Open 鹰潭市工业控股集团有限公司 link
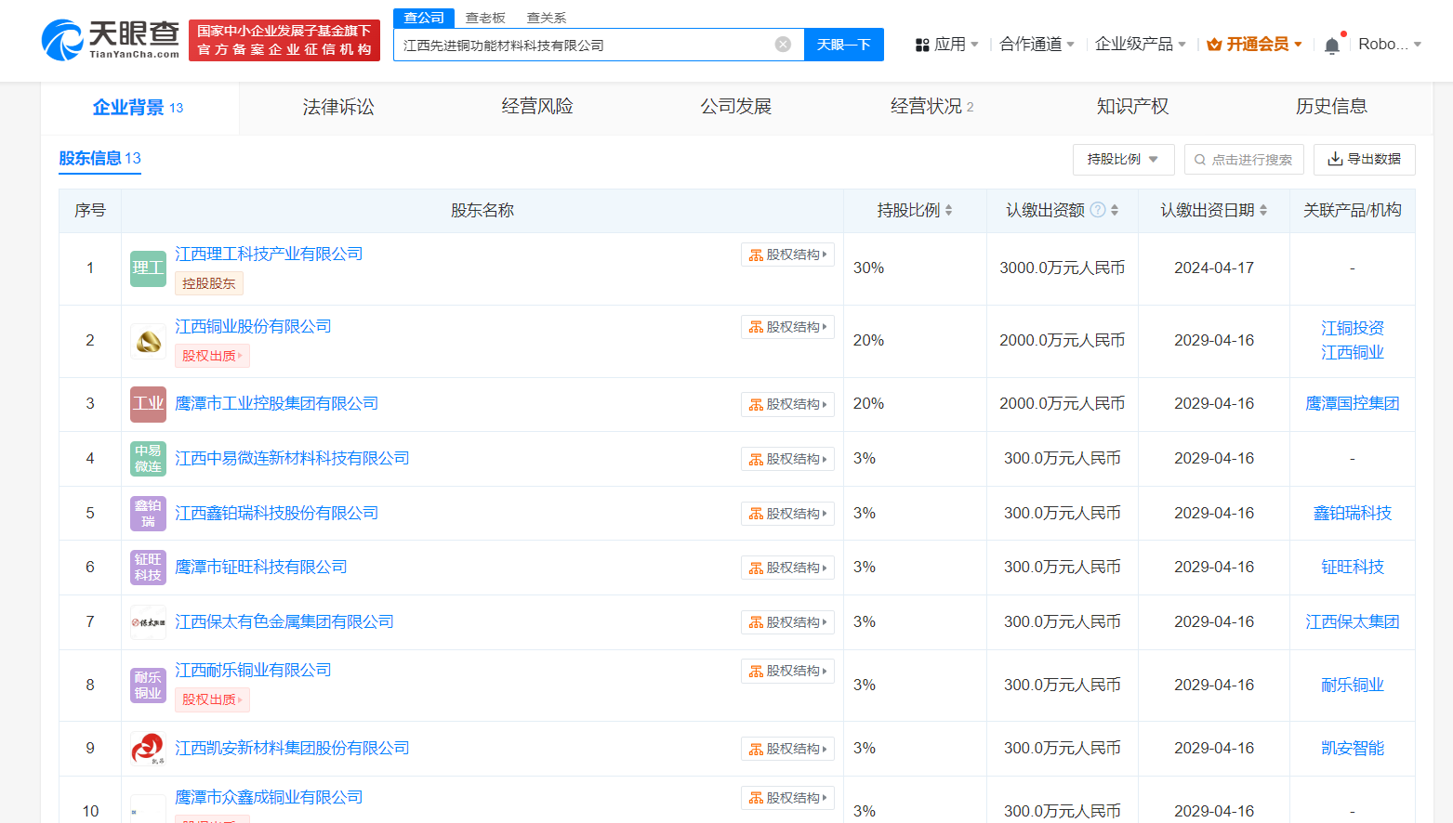Image resolution: width=1453 pixels, height=823 pixels. (x=276, y=403)
